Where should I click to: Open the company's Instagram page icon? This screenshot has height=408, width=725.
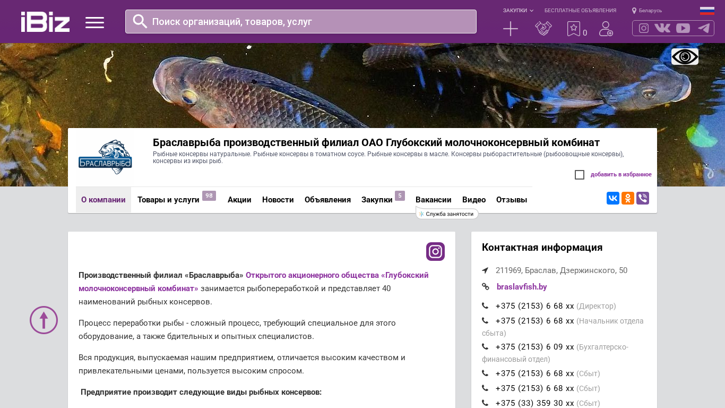[x=435, y=251]
